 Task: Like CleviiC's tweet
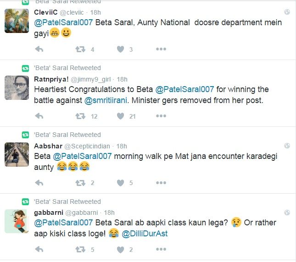pos(120,49)
